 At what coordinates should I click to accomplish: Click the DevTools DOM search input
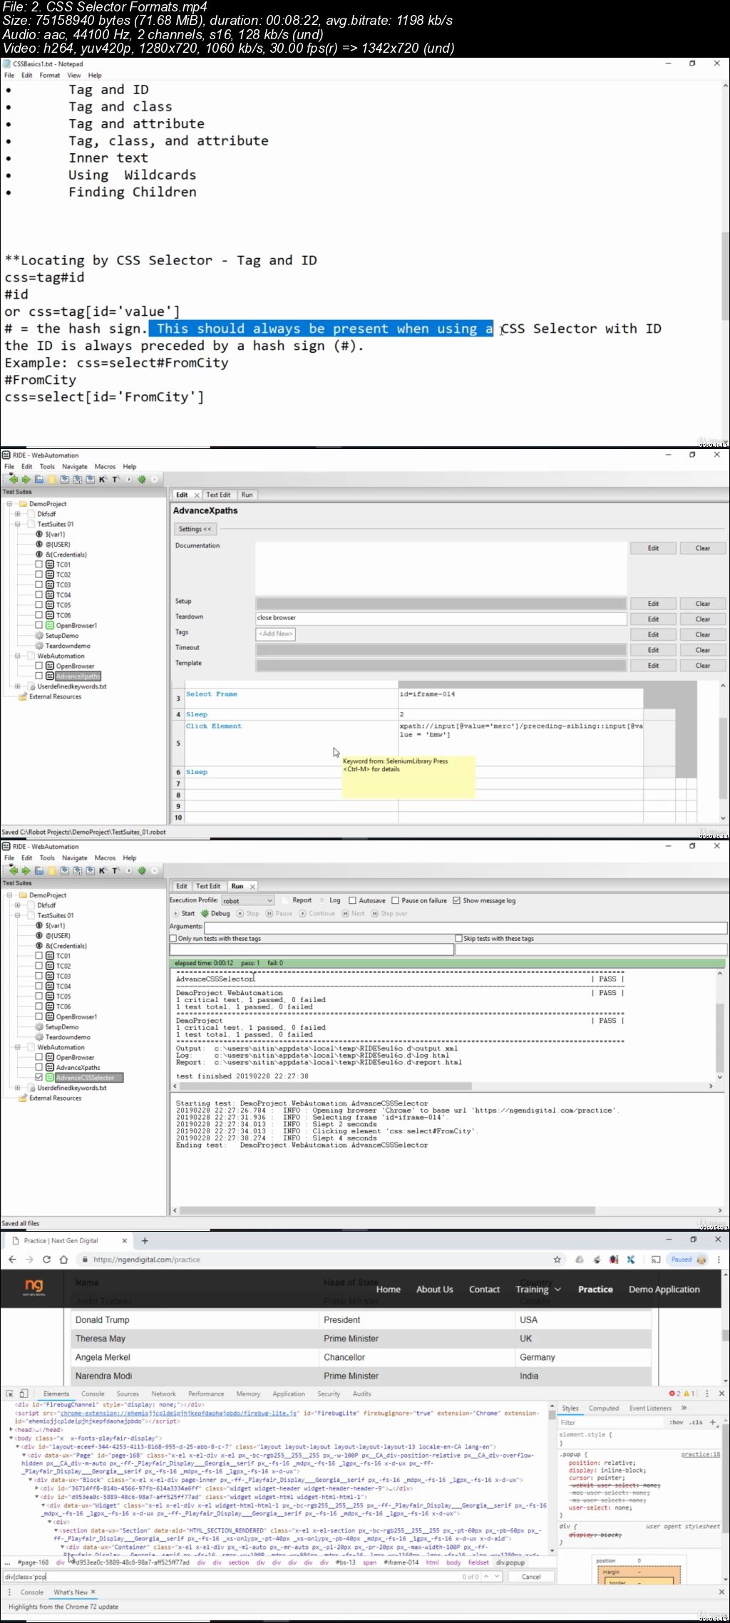[x=232, y=1577]
